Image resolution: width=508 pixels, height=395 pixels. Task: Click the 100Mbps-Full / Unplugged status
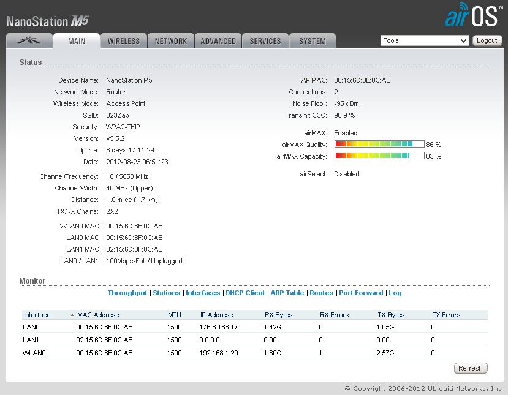(x=144, y=261)
